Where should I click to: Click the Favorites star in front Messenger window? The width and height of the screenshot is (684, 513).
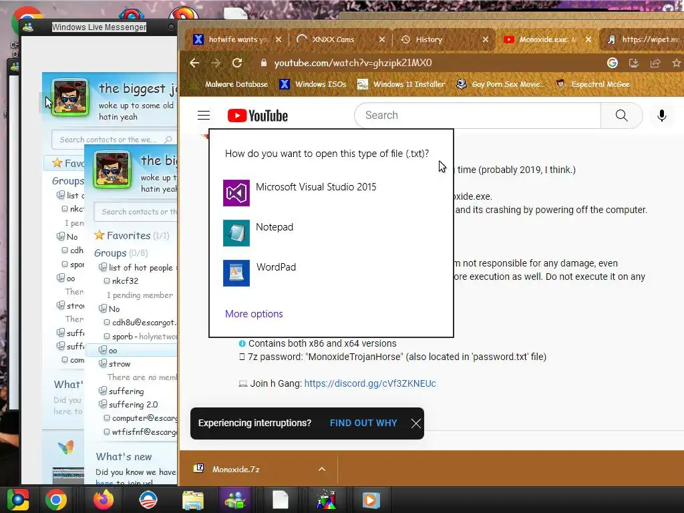100,236
